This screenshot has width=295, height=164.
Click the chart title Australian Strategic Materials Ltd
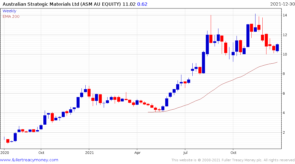point(41,4)
